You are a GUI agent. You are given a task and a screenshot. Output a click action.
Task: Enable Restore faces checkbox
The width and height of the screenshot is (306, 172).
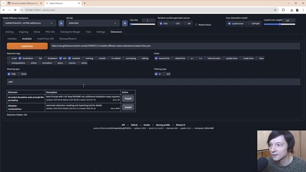196,25
